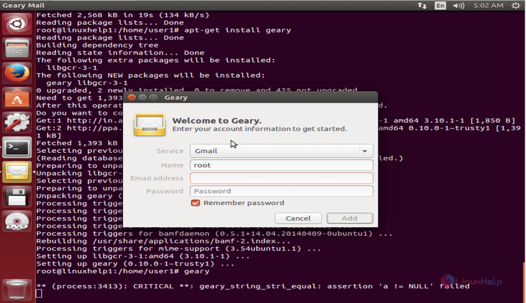This screenshot has width=526, height=303.
Task: Focus the Email address input field
Action: (281, 178)
